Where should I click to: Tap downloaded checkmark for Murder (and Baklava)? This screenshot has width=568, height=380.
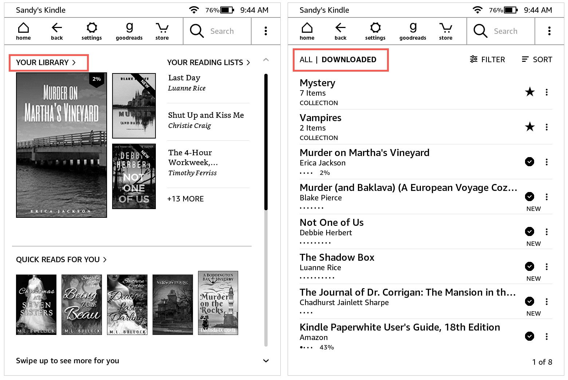click(x=530, y=197)
